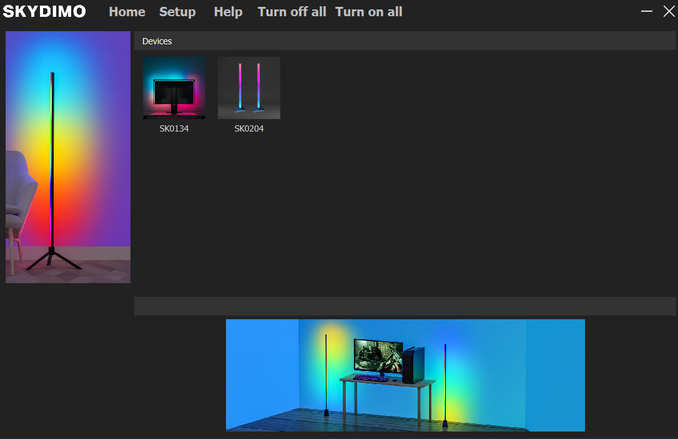Open the Home menu
678x439 pixels.
(x=127, y=12)
